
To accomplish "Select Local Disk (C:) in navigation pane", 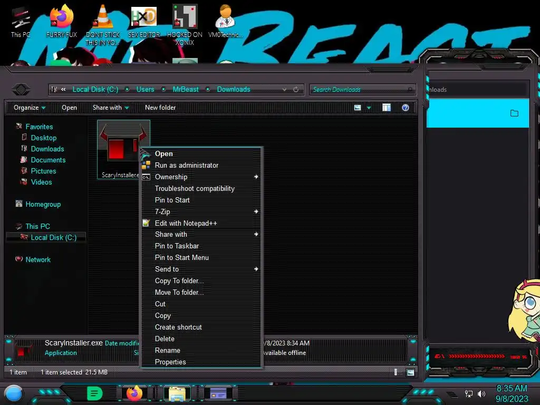I will pos(53,237).
